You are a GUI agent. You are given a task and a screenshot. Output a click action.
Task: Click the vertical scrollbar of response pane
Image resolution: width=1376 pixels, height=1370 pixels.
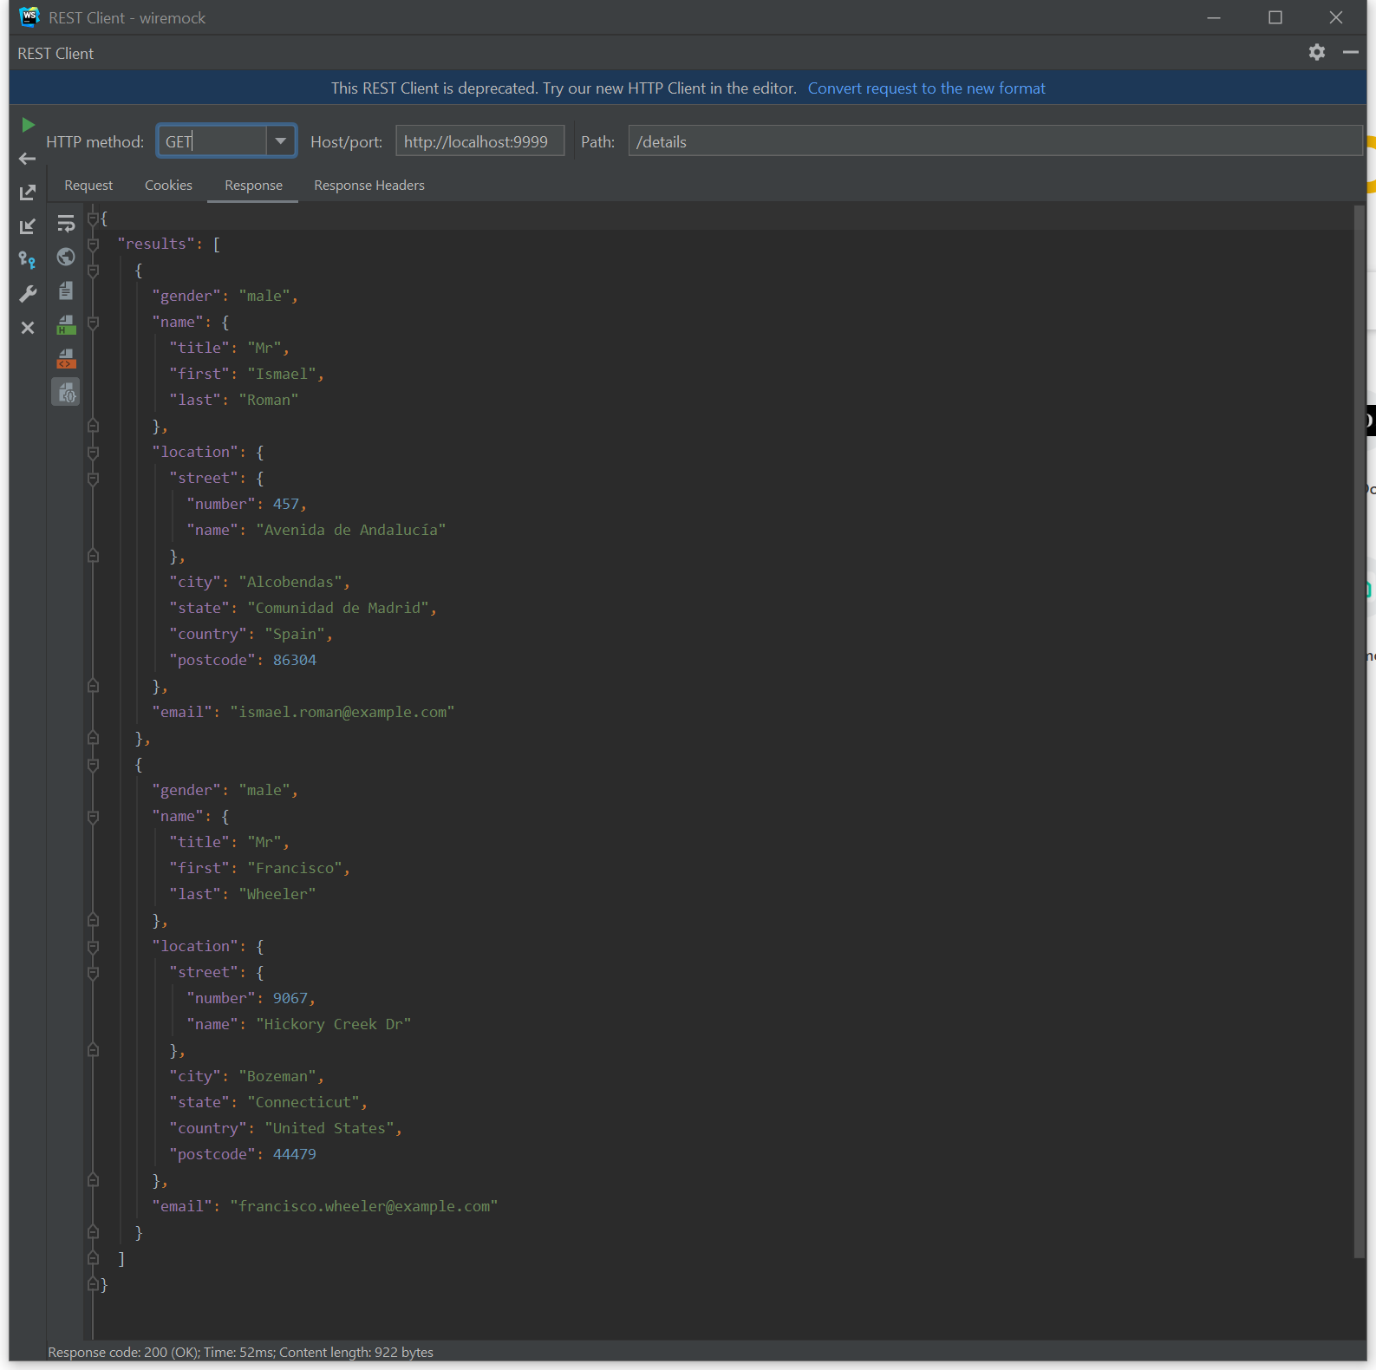pos(1359,694)
